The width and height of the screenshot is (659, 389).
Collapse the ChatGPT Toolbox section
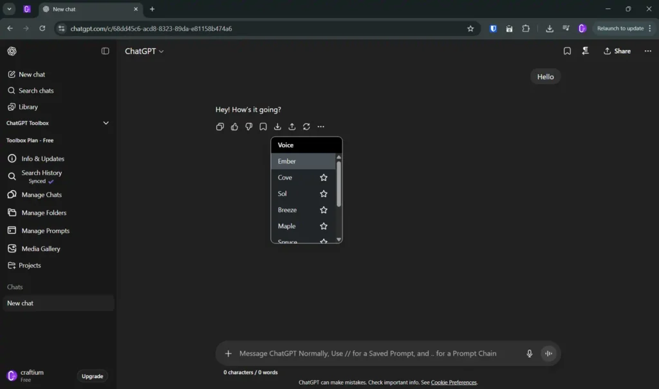(x=106, y=123)
